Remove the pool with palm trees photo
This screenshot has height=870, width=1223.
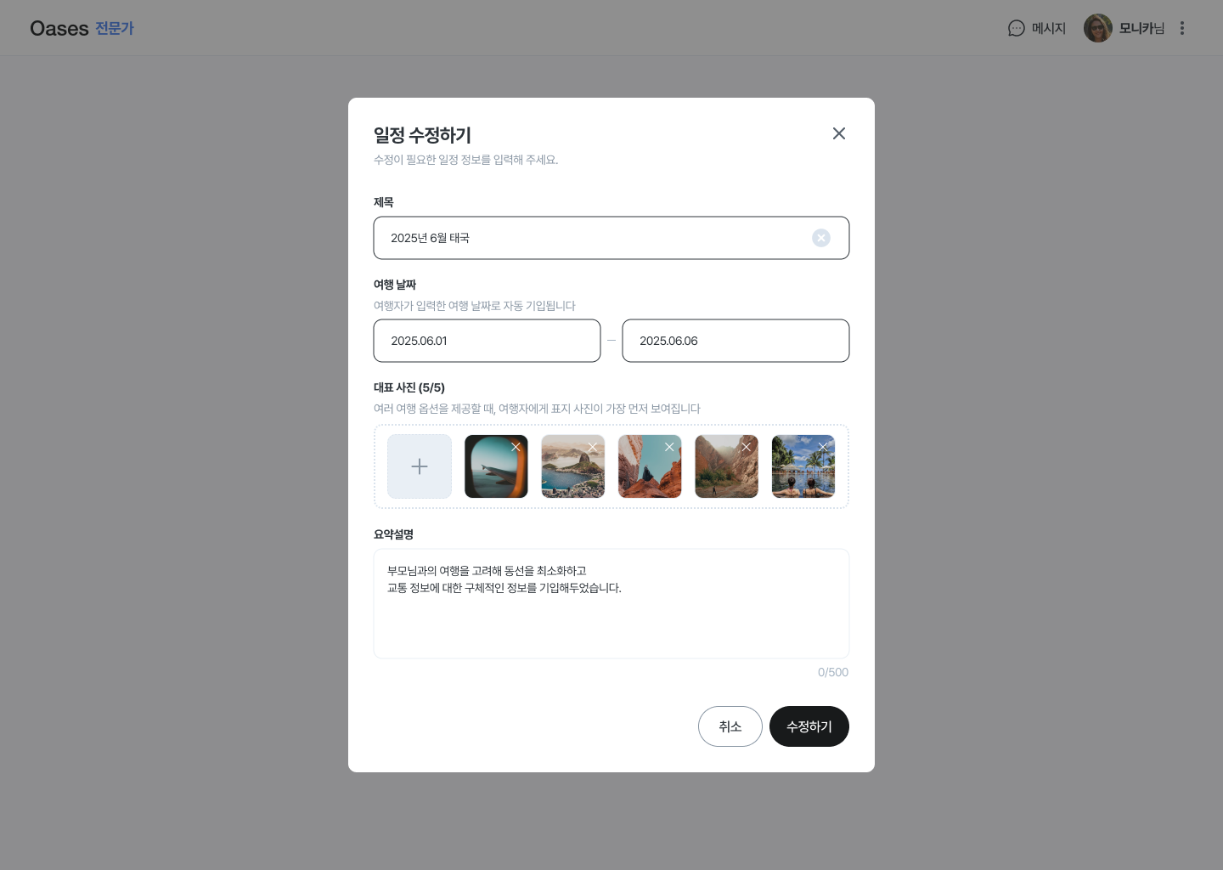(x=823, y=447)
